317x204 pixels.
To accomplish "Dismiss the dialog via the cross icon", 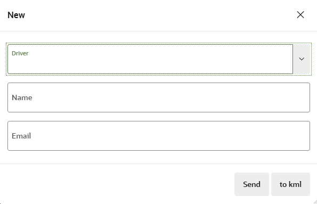I will (300, 15).
